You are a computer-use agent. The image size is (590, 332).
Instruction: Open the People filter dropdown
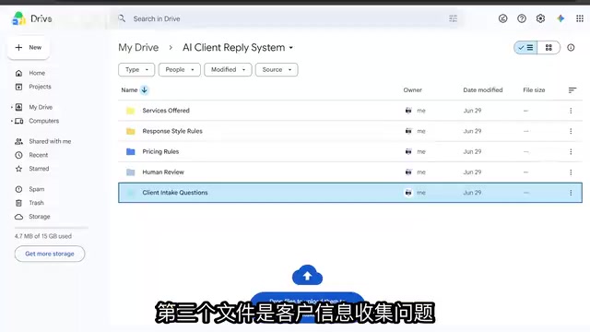(x=180, y=70)
